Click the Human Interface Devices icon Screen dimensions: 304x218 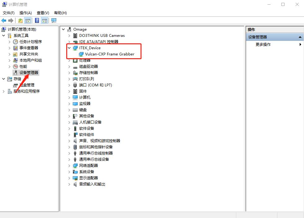click(x=75, y=122)
